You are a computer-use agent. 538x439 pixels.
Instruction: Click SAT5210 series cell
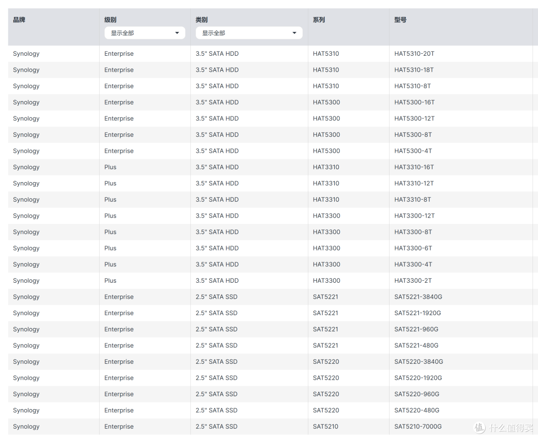pos(325,427)
